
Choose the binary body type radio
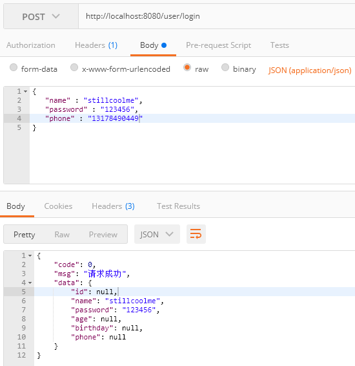[225, 67]
